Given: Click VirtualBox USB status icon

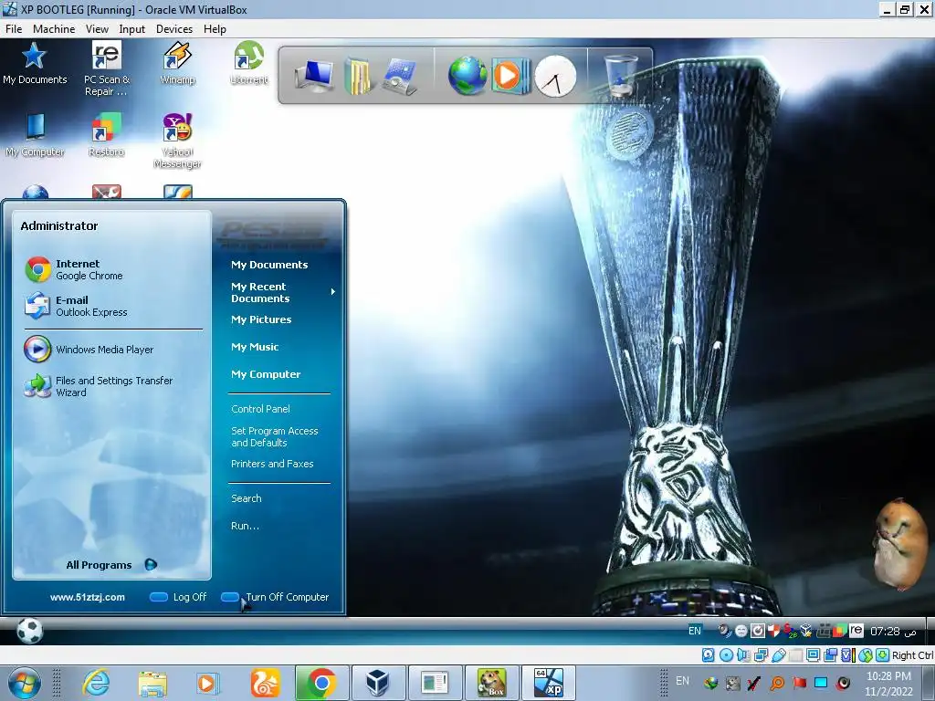Looking at the screenshot, I should coord(778,655).
